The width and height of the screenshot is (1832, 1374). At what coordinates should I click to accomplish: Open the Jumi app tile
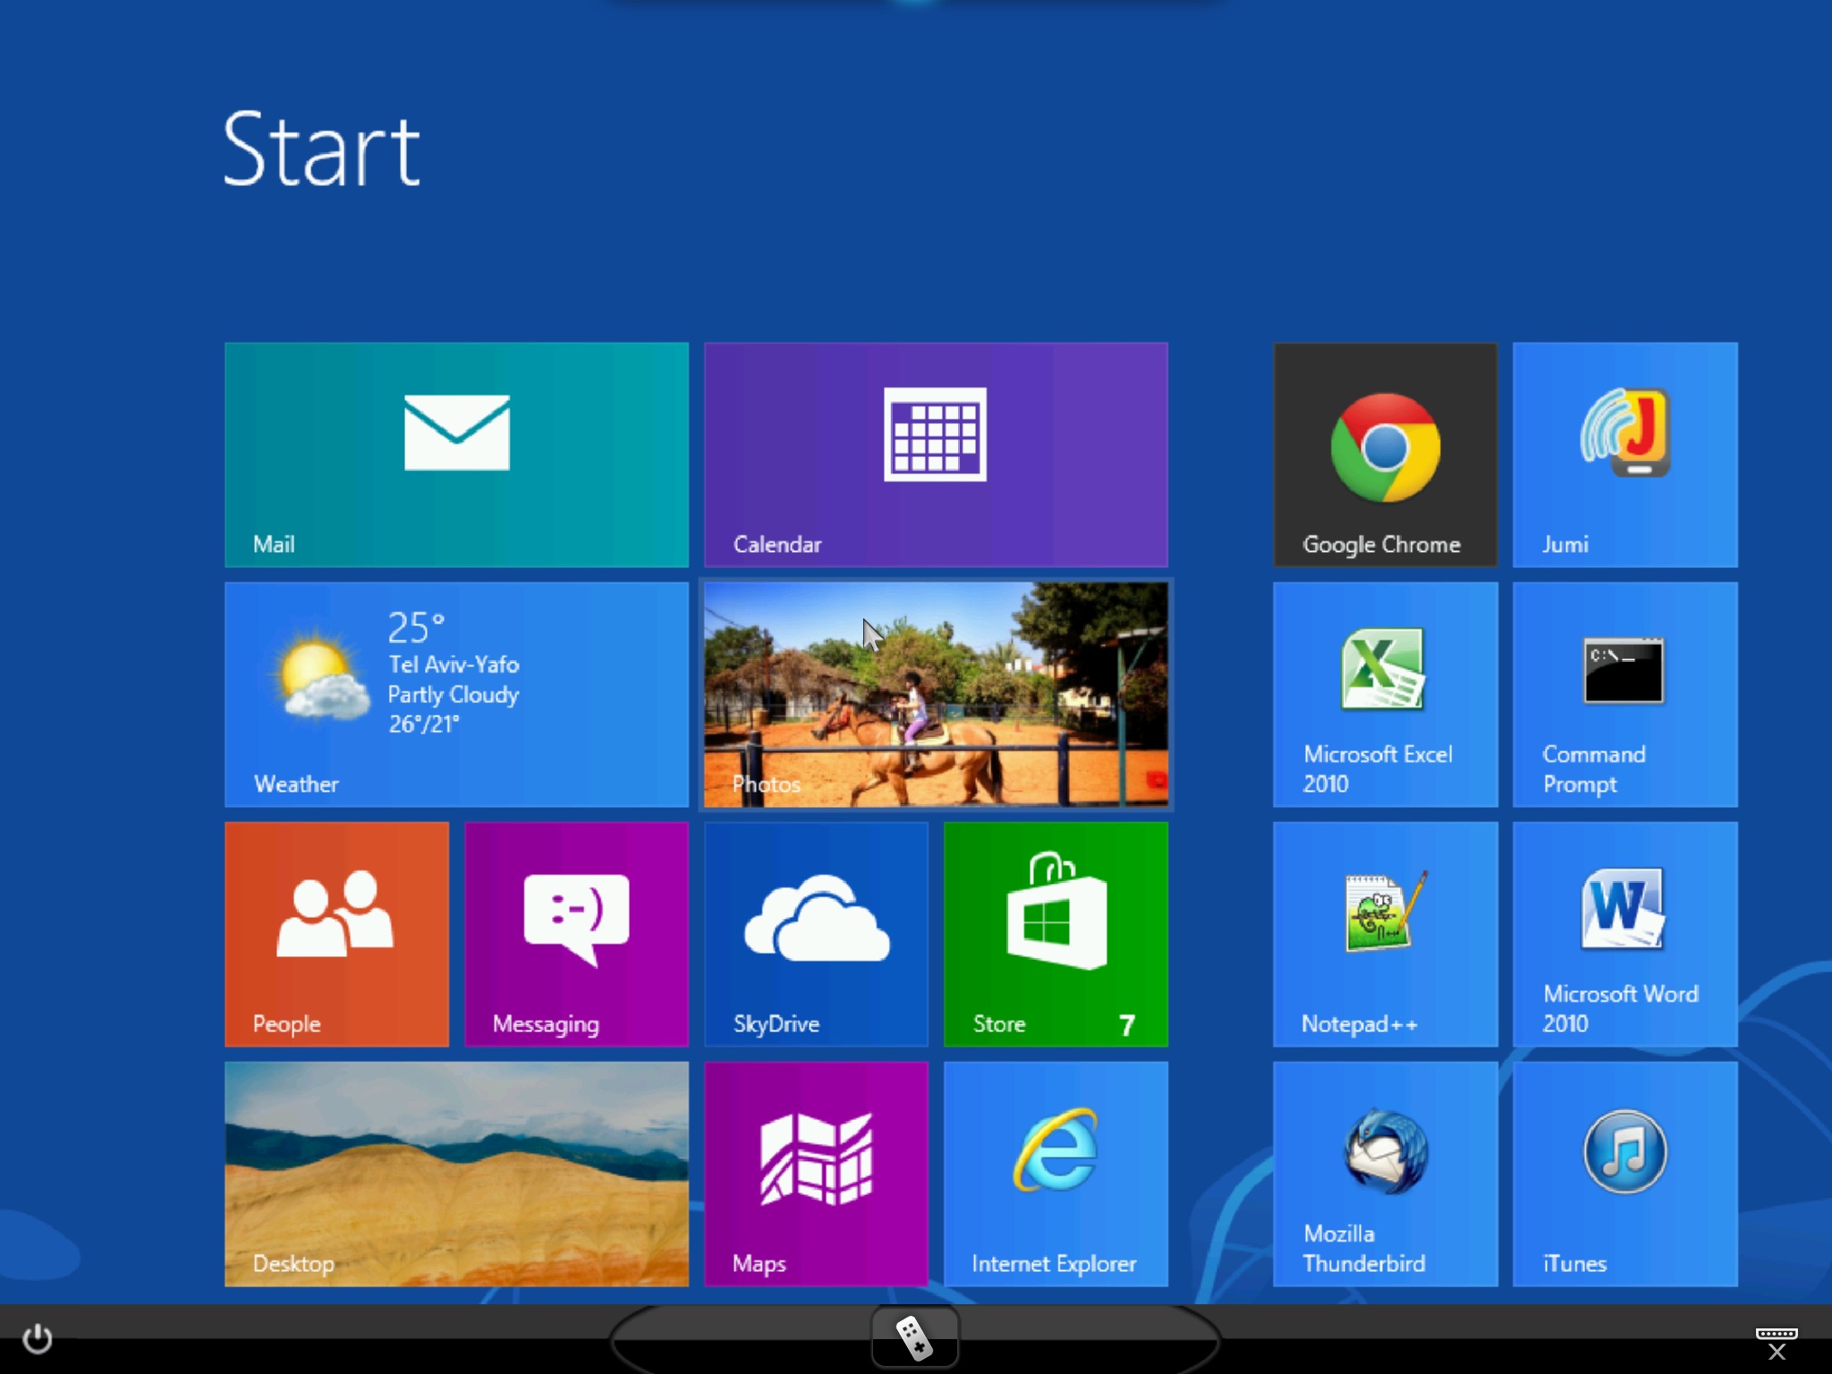click(x=1625, y=454)
